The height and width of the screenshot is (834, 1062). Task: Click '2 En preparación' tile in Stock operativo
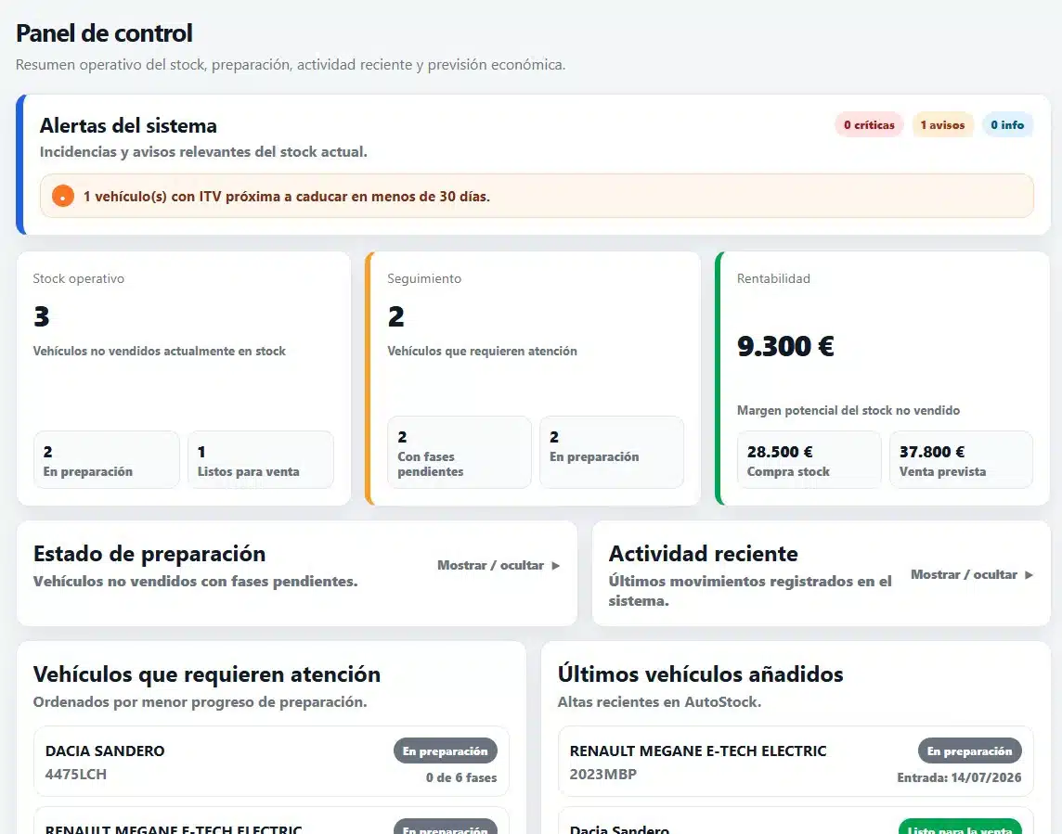(107, 459)
